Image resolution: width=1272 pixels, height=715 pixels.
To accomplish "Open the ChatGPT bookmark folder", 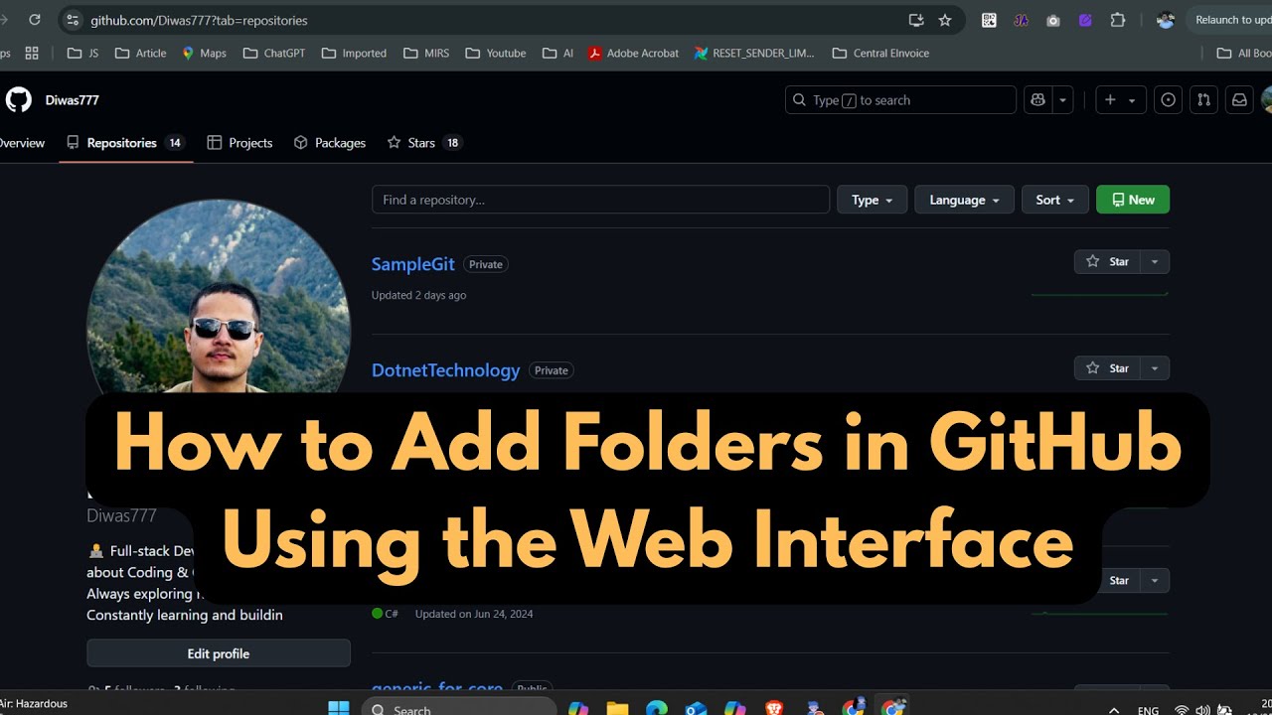I will [274, 53].
